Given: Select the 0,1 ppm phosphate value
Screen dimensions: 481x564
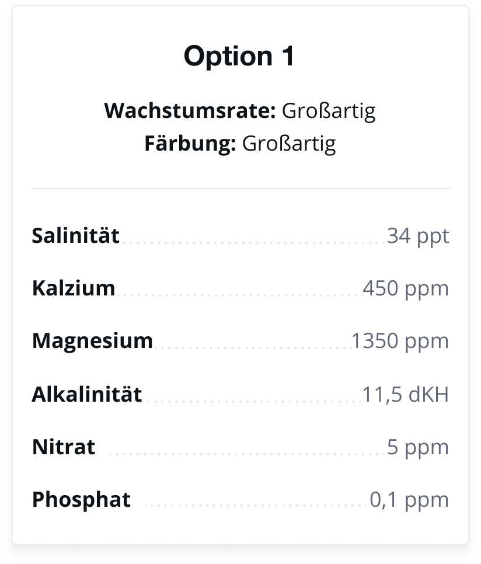Looking at the screenshot, I should pos(409,500).
